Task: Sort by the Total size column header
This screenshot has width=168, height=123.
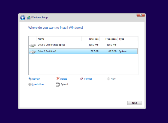Action: [93, 39]
